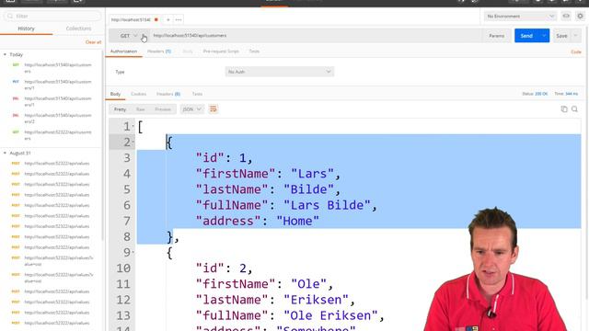
Task: Select the request Tests tab
Action: (254, 51)
